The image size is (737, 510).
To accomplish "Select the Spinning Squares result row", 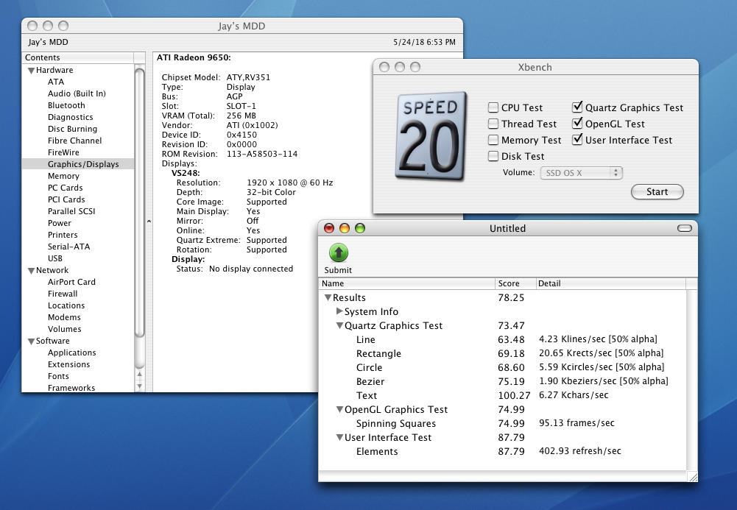I will (396, 424).
